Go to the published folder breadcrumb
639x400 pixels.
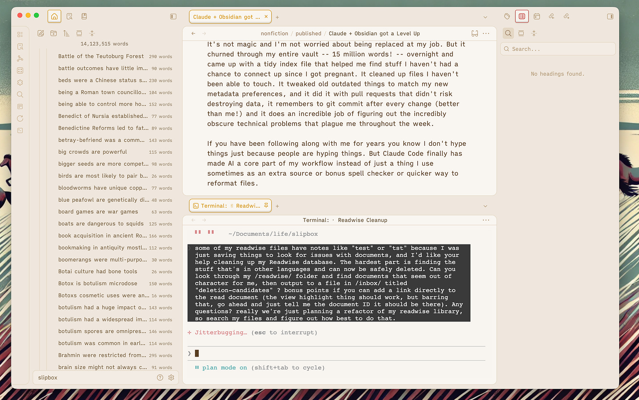click(309, 33)
